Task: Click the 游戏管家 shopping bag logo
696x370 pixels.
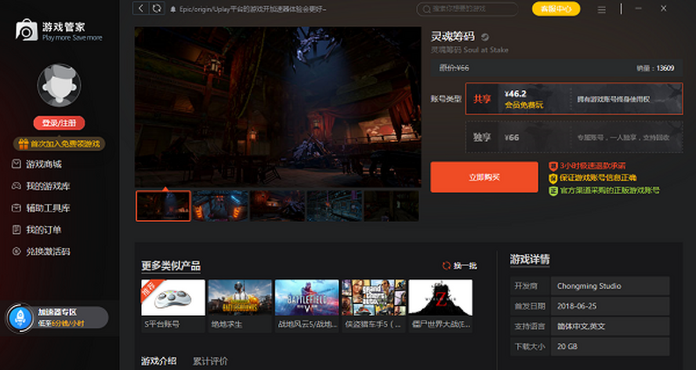Action: (x=26, y=31)
